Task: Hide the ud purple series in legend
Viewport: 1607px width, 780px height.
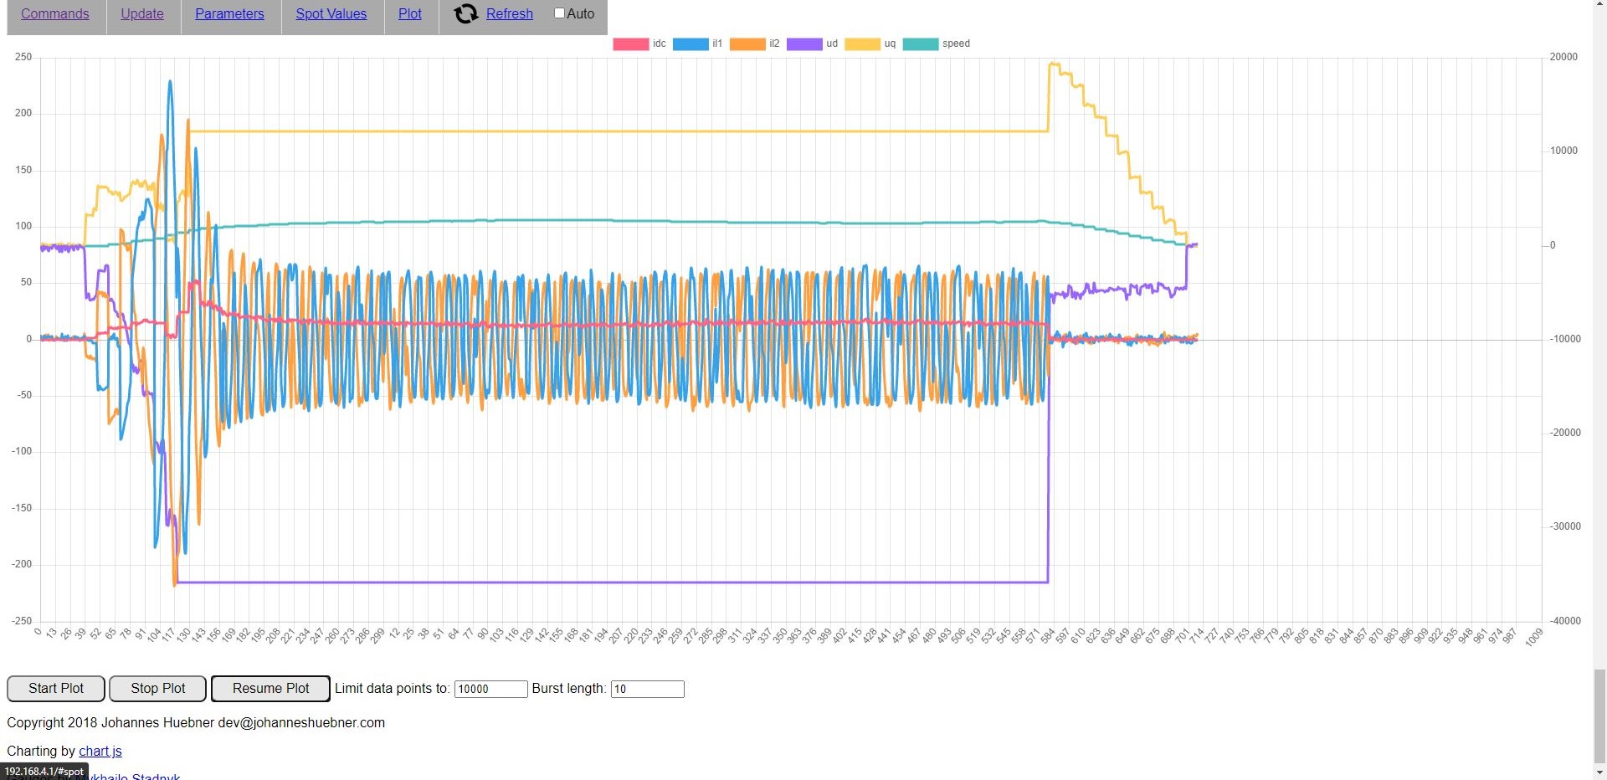Action: (x=803, y=44)
